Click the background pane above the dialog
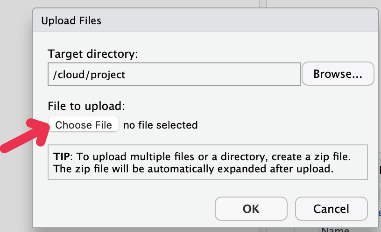 [140, 4]
